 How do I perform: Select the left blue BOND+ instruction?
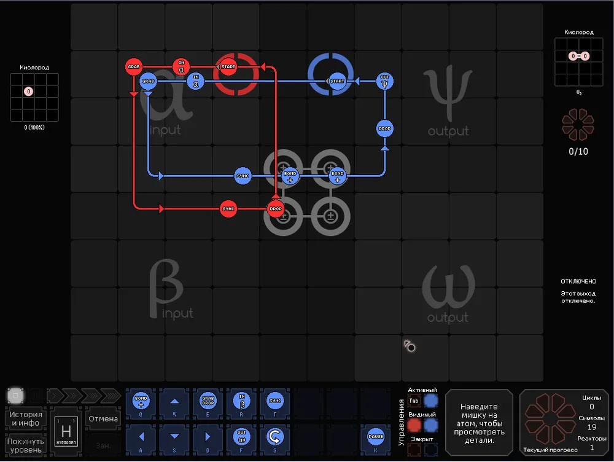[x=290, y=176]
